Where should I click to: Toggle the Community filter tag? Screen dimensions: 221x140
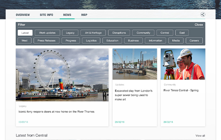pyautogui.click(x=143, y=33)
